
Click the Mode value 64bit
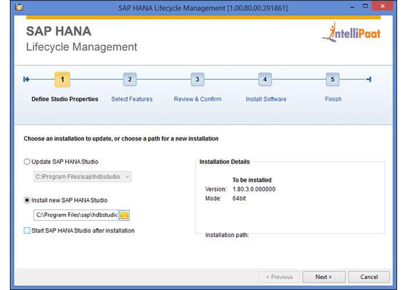click(x=239, y=198)
